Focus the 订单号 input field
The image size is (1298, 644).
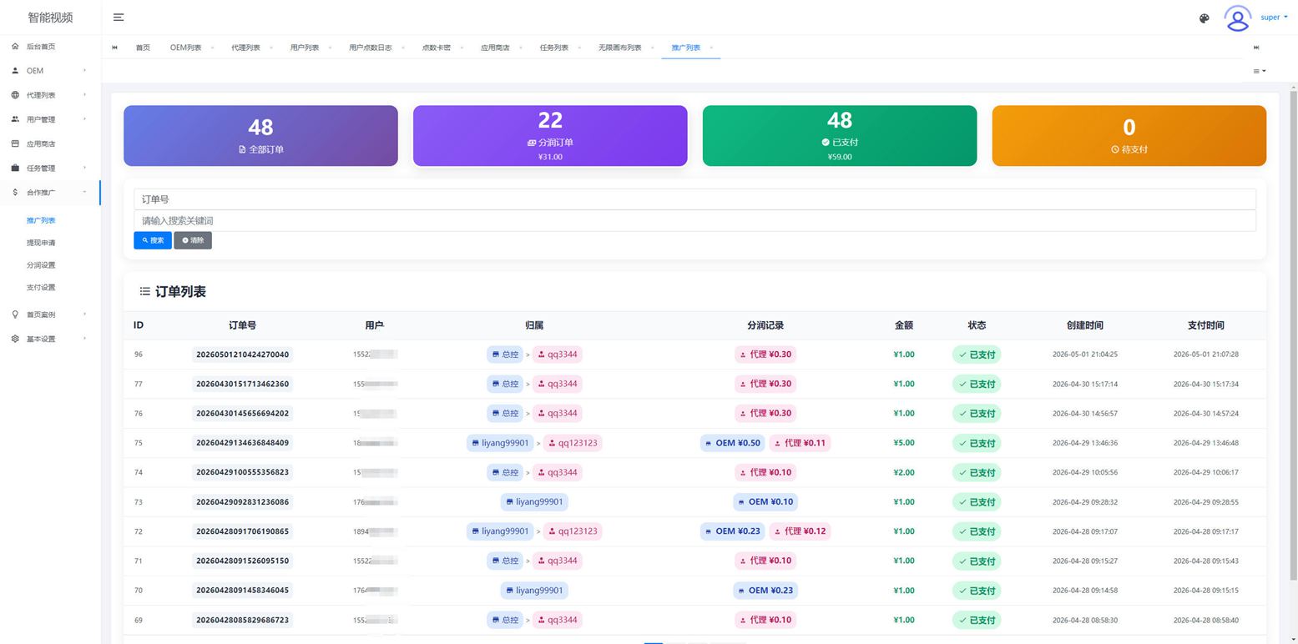[x=694, y=199]
